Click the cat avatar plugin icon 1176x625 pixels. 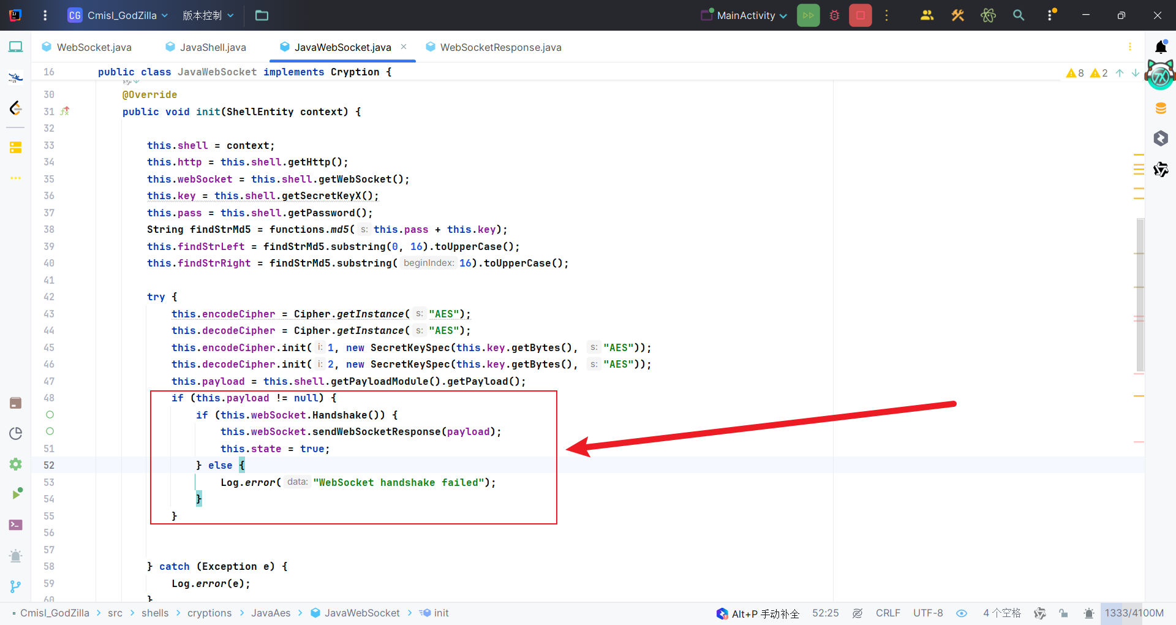[1160, 75]
